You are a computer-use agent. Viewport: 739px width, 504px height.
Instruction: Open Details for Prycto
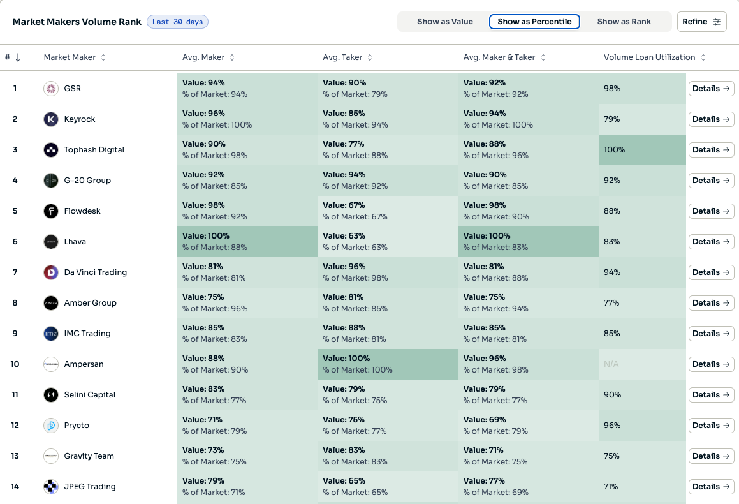pyautogui.click(x=711, y=426)
